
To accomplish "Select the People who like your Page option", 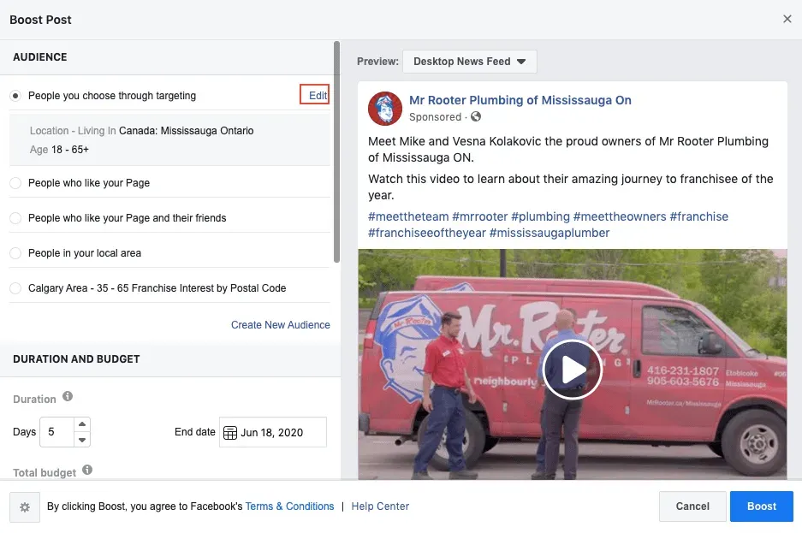I will point(15,182).
